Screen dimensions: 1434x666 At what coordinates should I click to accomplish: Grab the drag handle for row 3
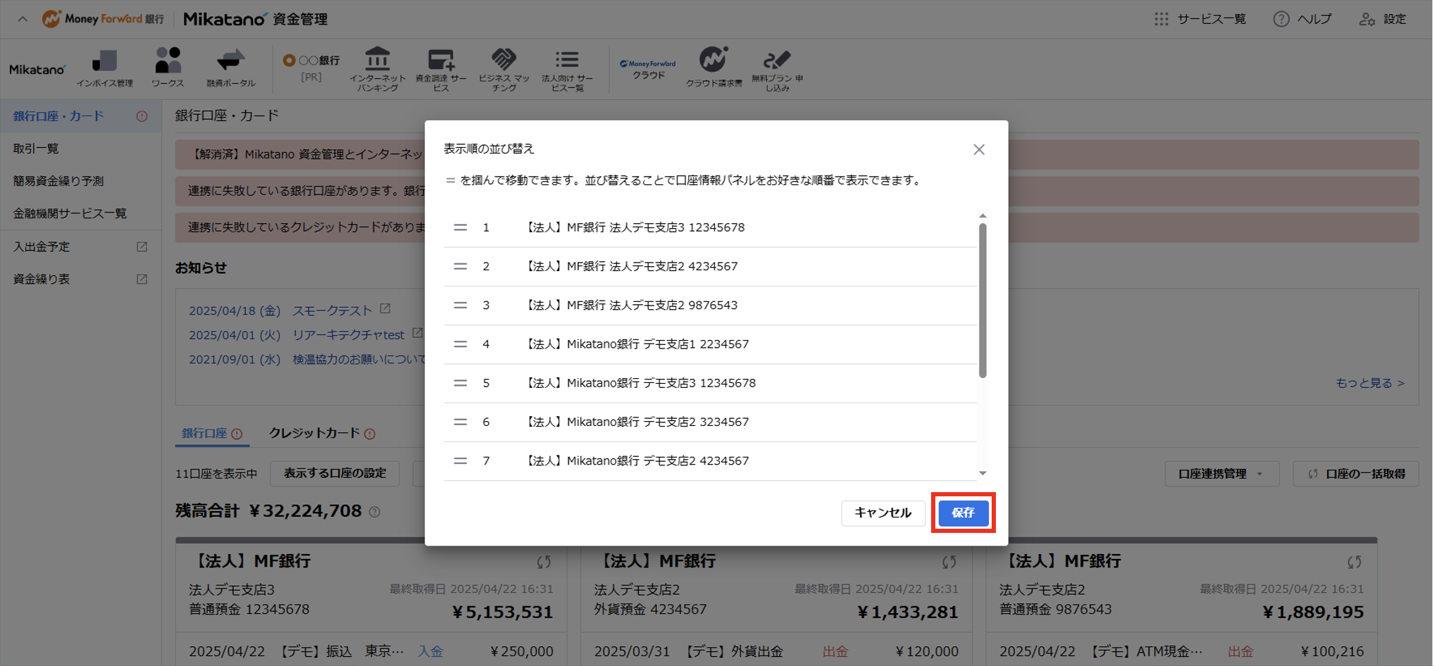(x=460, y=306)
